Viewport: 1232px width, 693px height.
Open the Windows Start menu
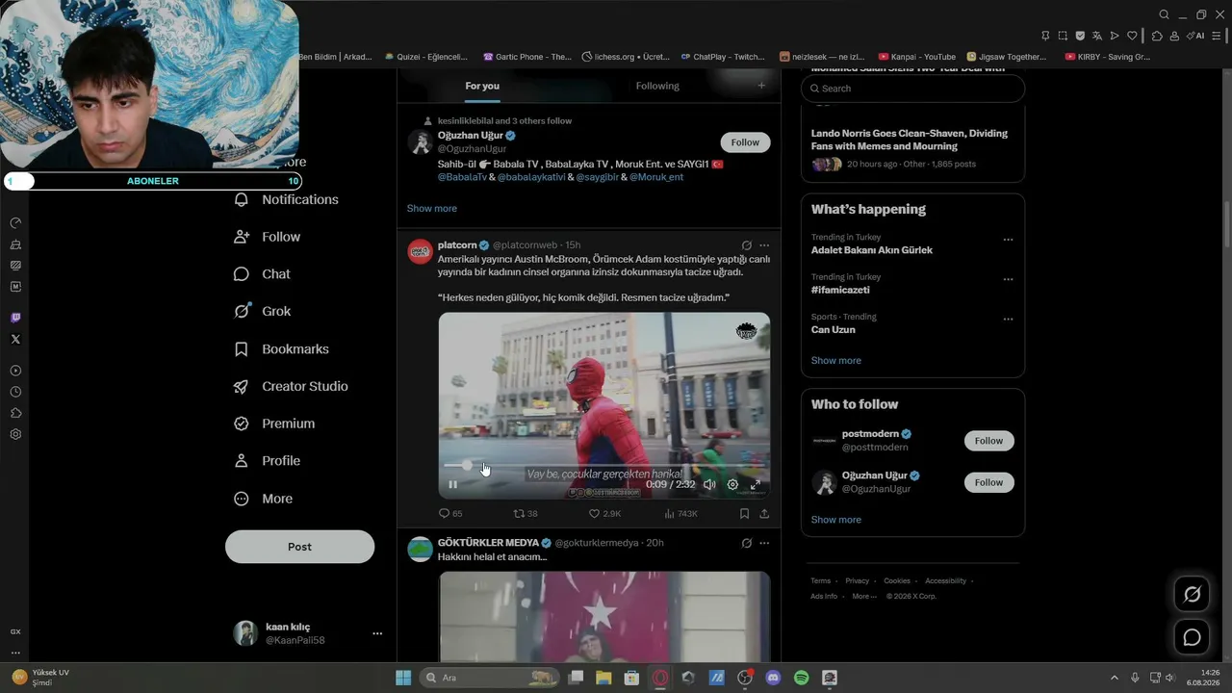coord(403,678)
